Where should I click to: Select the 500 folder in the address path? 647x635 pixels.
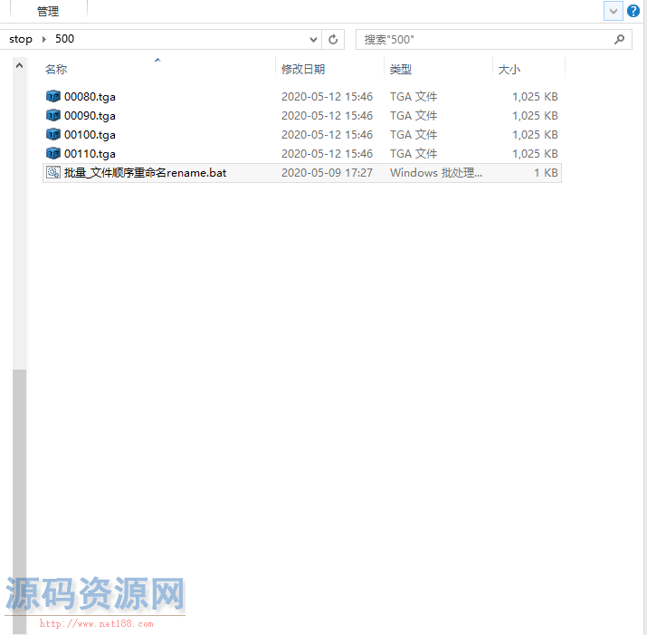pos(64,39)
